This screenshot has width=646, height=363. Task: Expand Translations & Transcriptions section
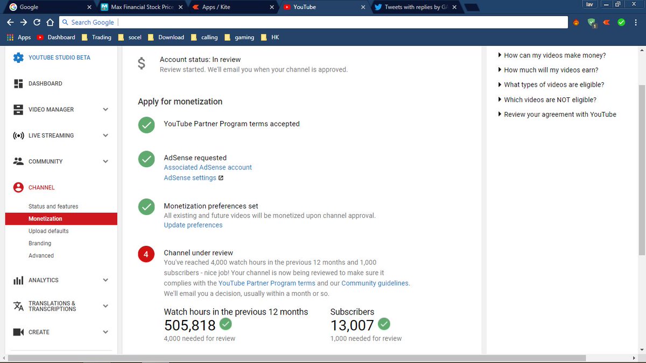(106, 306)
